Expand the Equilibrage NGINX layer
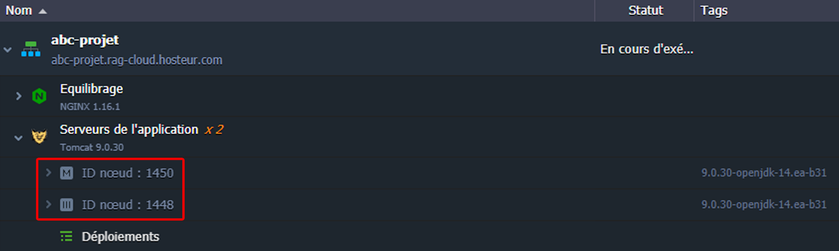The image size is (839, 251). tap(18, 96)
